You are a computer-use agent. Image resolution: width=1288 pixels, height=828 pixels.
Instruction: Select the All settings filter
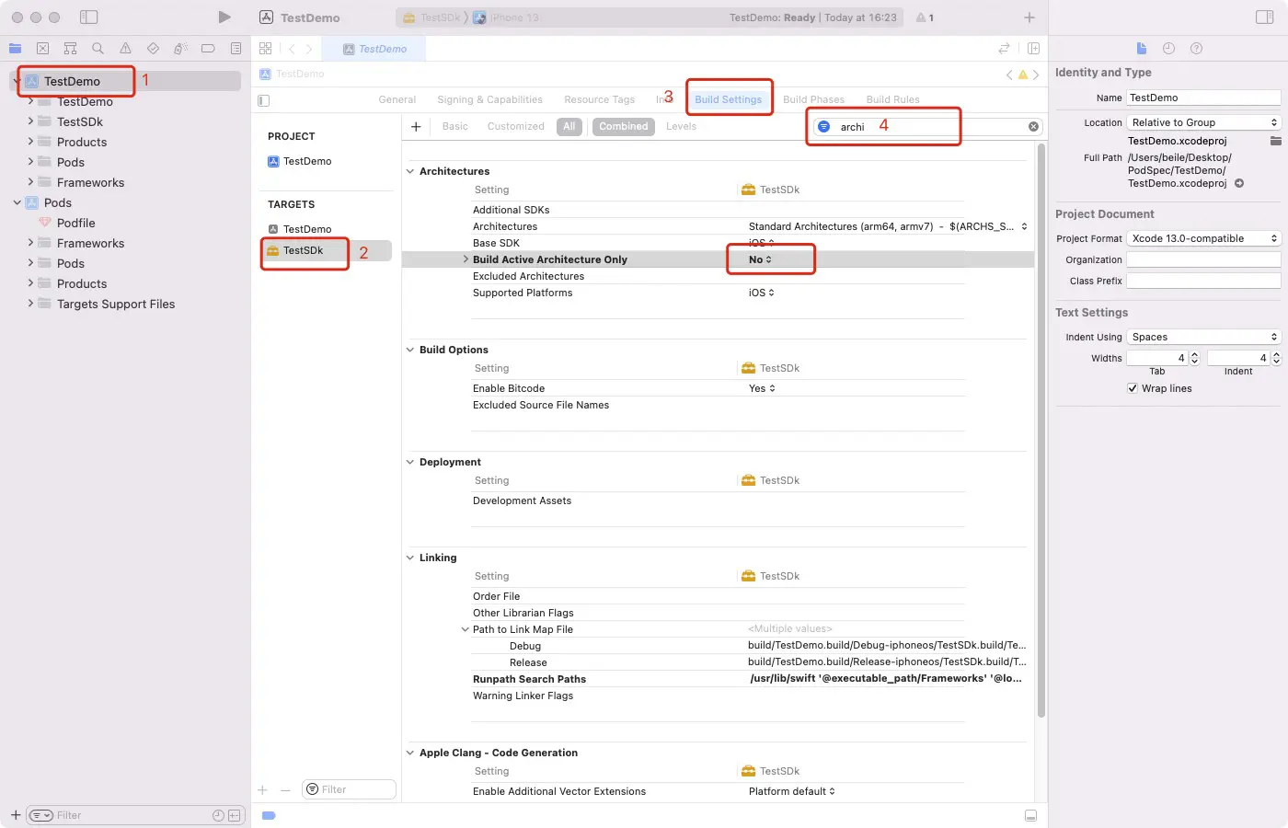coord(569,127)
